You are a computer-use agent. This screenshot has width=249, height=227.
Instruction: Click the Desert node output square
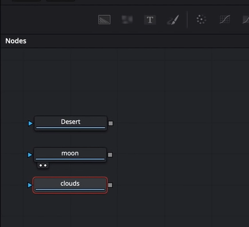[111, 124]
